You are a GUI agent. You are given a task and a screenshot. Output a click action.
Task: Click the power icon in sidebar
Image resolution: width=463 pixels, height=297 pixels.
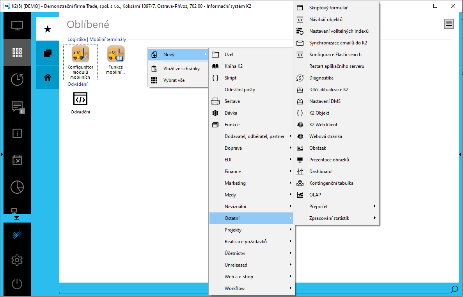click(x=17, y=284)
